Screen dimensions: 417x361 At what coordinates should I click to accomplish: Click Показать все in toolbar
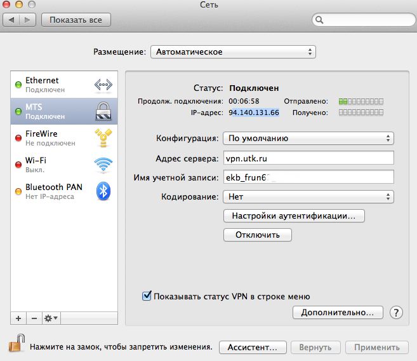[76, 20]
